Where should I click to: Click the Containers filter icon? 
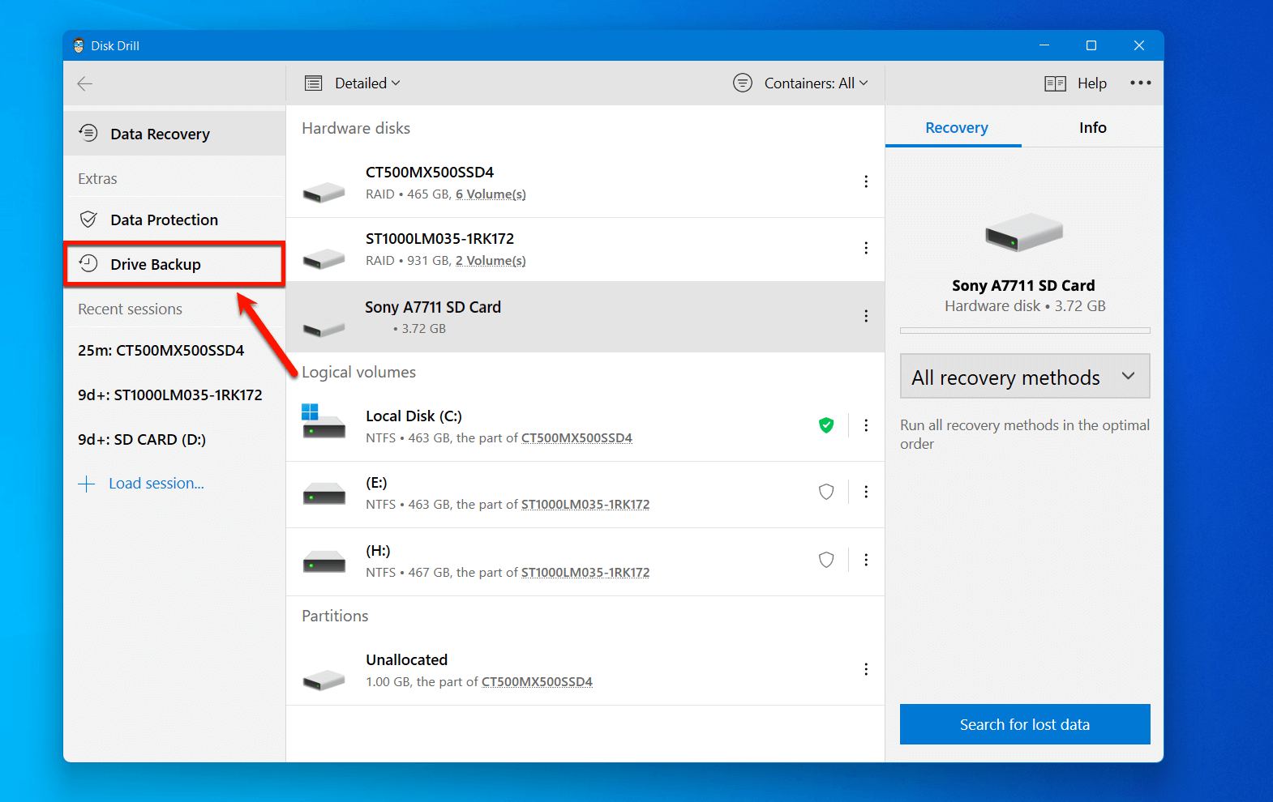[x=743, y=83]
